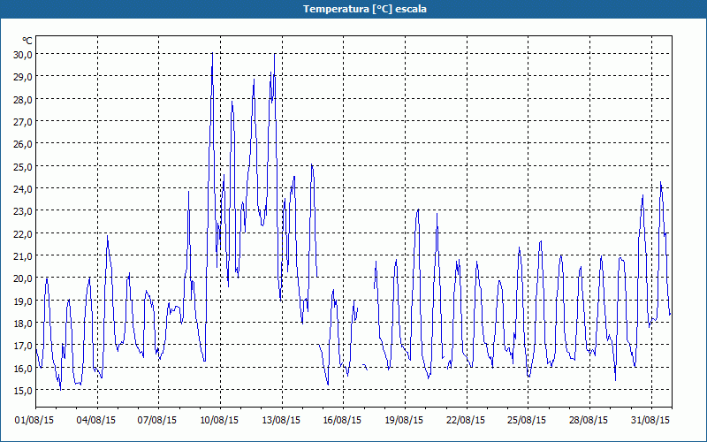Select the 18,0 y-axis value
The width and height of the screenshot is (707, 442).
[23, 323]
